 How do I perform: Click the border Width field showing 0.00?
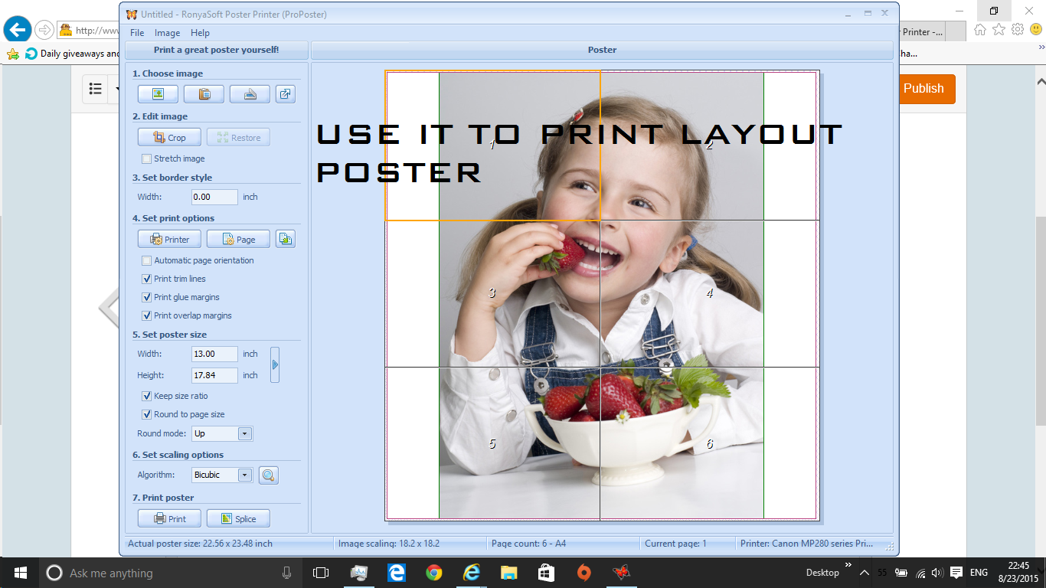click(214, 197)
